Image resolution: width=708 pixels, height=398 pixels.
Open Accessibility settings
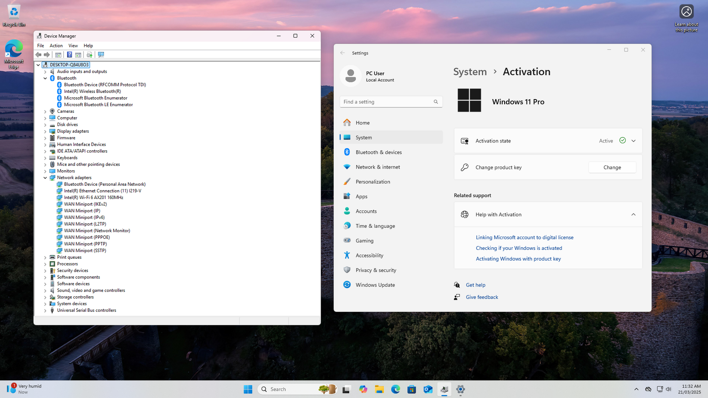coord(391,256)
